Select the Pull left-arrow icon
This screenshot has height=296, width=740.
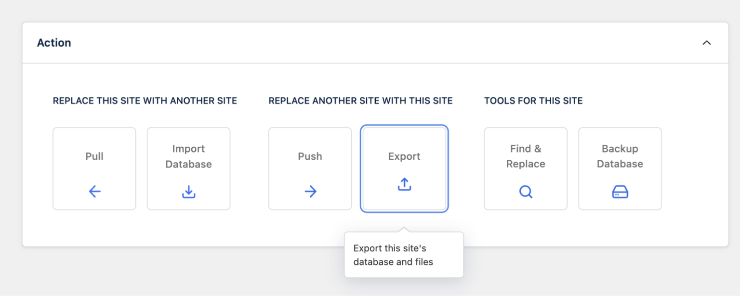coord(94,192)
